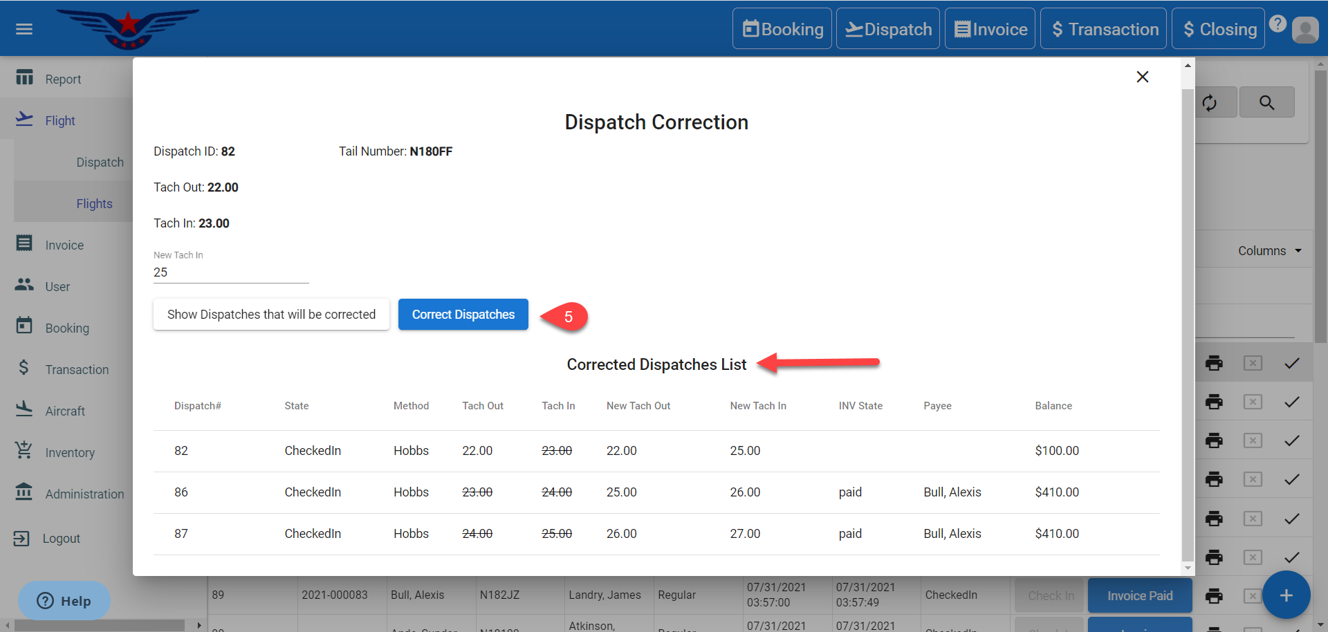Click the first row X box icon
Viewport: 1328px width, 632px height.
pyautogui.click(x=1253, y=364)
